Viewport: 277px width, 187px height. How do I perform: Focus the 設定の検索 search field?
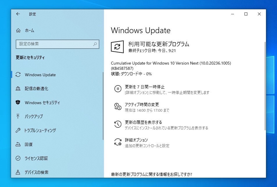58,44
